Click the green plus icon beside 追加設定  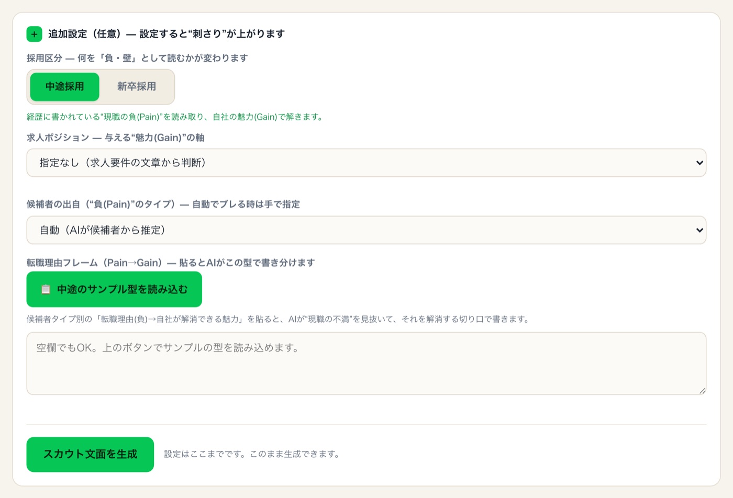point(34,34)
